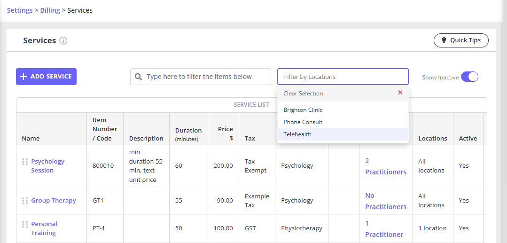Click drag handle for Personal Training row

25,224
